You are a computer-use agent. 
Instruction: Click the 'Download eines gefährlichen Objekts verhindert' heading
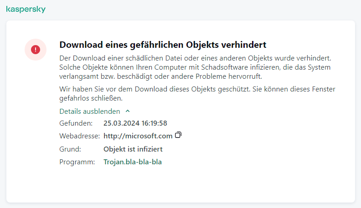tap(163, 45)
